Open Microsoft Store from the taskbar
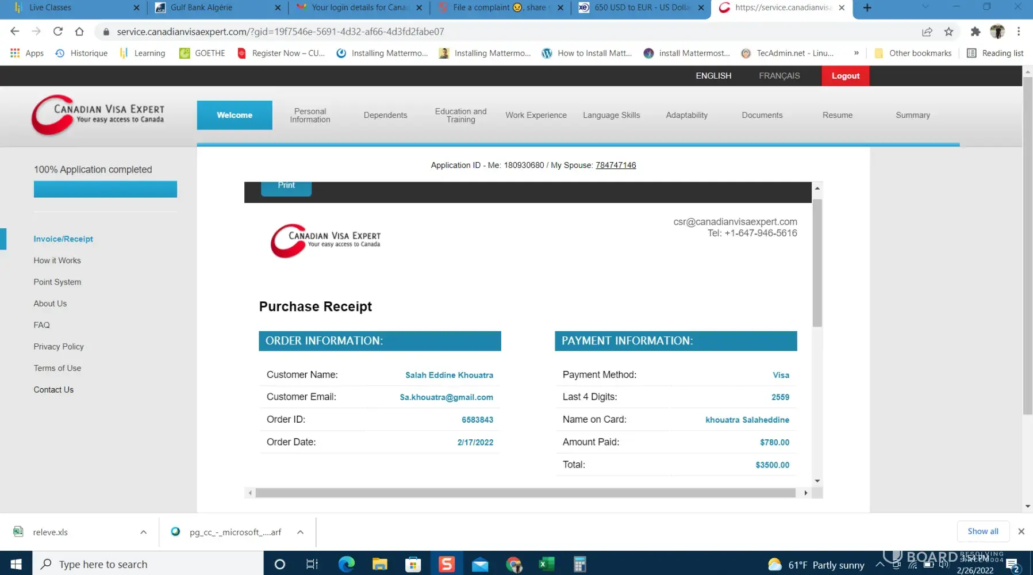 click(x=413, y=564)
